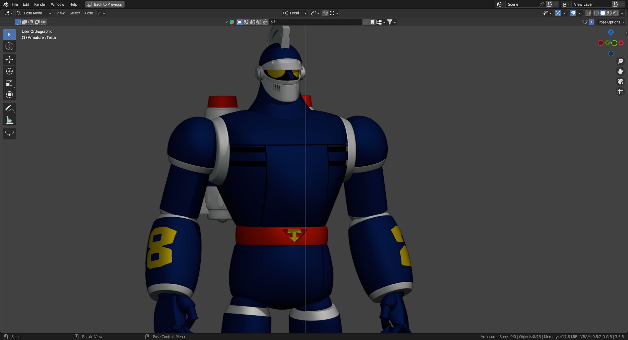
Task: Open the Render menu
Action: click(x=40, y=4)
